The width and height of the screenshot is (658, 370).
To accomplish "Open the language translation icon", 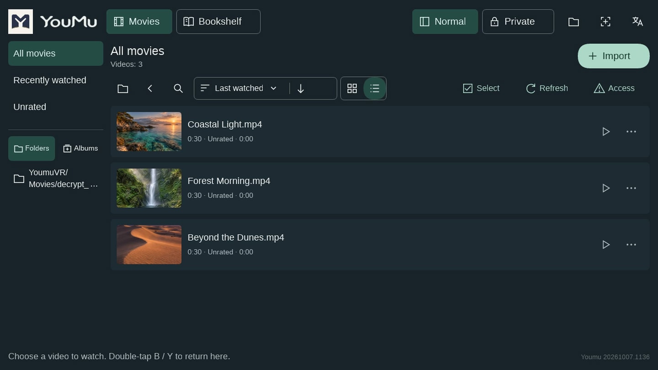I will click(637, 21).
